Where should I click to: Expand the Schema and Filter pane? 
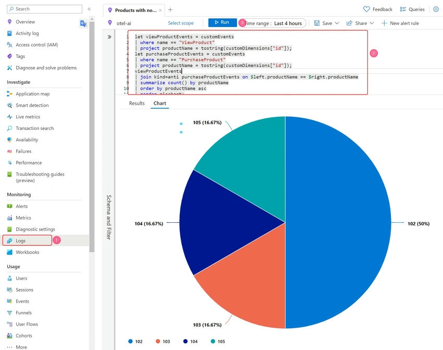pos(109,37)
